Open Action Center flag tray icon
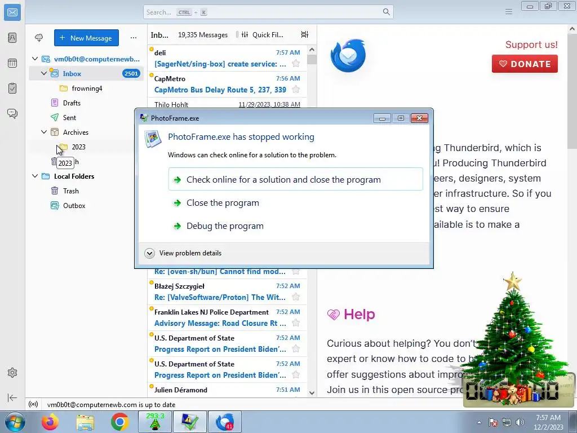This screenshot has height=433, width=577. point(493,422)
